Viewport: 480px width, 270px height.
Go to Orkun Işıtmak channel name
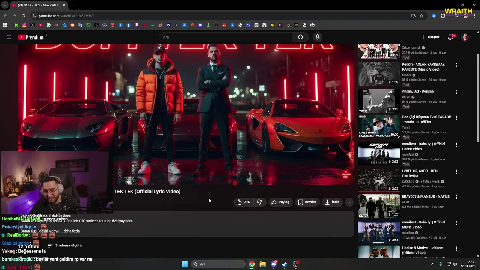point(411,48)
